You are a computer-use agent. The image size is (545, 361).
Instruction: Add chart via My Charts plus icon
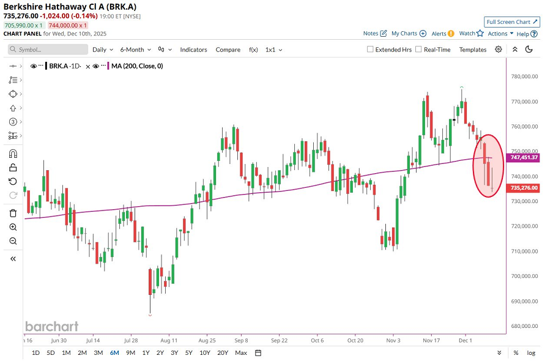[423, 34]
